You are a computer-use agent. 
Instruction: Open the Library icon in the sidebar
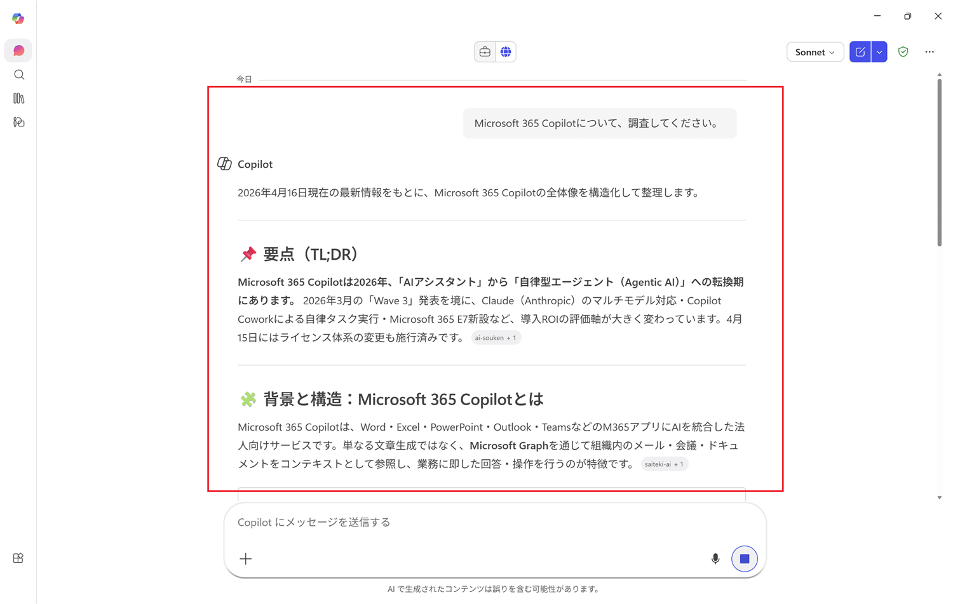pyautogui.click(x=19, y=98)
